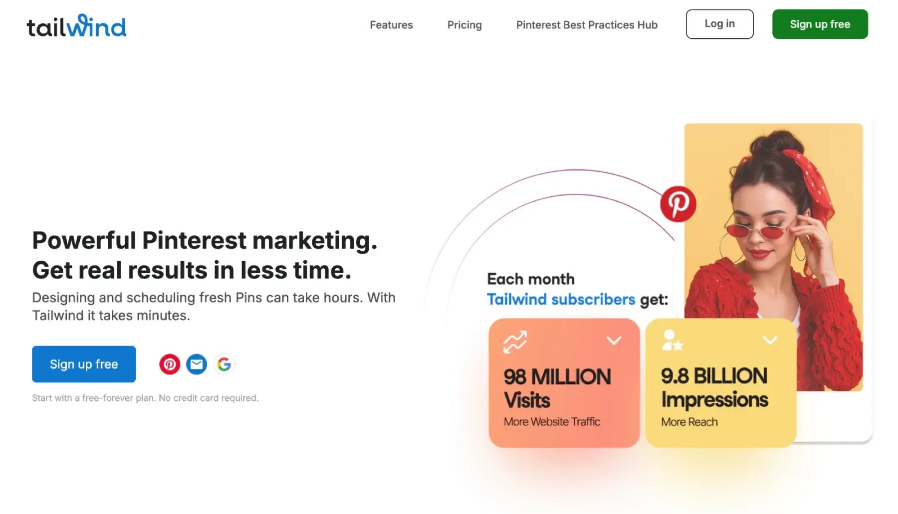
Task: Click the user star icon on Impressions card
Action: click(672, 341)
